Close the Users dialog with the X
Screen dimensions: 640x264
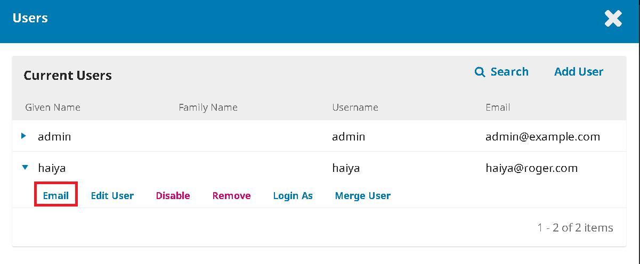coord(613,19)
